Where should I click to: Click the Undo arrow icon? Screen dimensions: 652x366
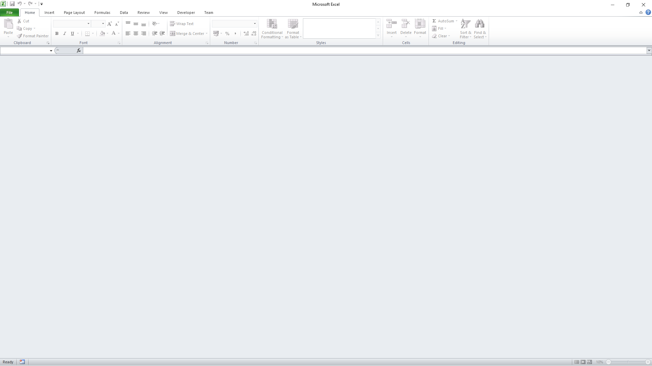pyautogui.click(x=19, y=4)
